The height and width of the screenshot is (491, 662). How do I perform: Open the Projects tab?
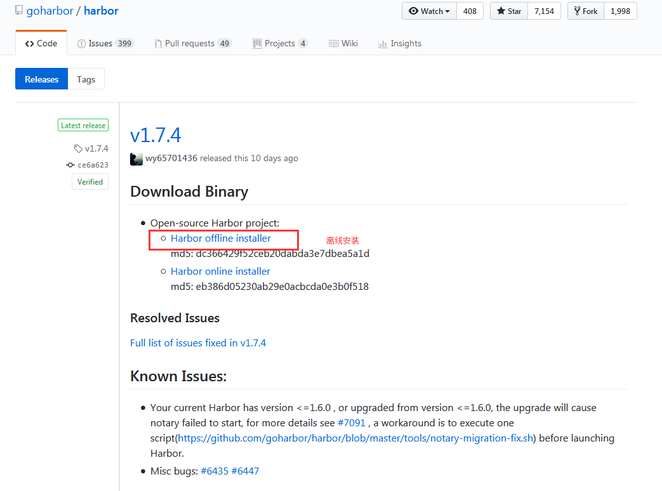[281, 43]
